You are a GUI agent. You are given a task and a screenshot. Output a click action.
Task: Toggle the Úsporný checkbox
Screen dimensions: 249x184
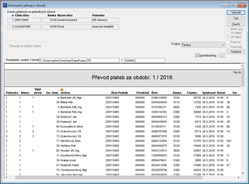pos(228,42)
